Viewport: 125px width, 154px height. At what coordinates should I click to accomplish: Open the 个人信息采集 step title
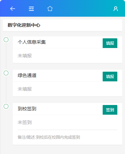pos(32,42)
